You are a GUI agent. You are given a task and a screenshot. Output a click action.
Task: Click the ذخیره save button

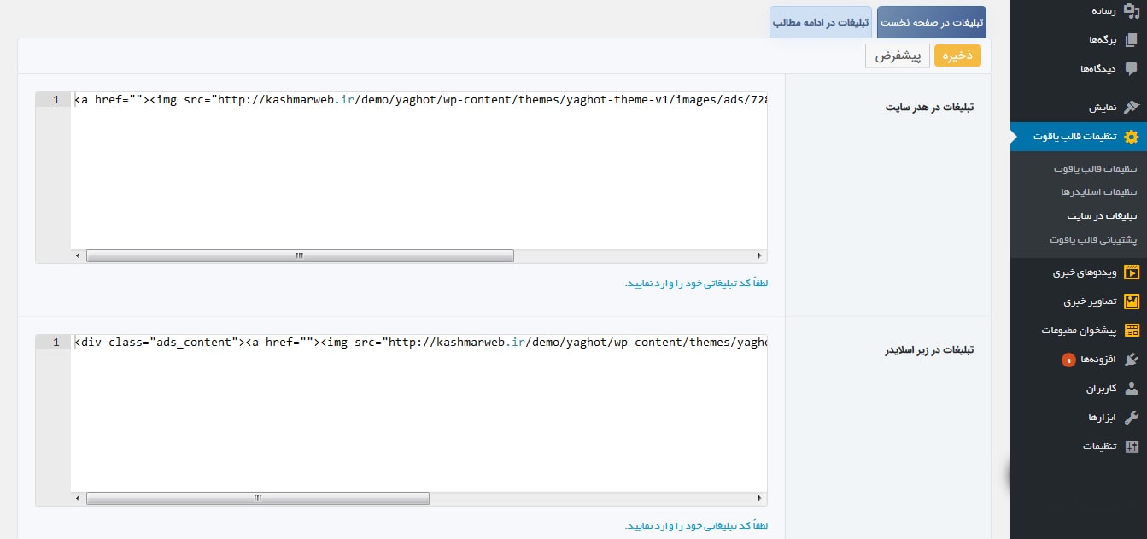(958, 56)
